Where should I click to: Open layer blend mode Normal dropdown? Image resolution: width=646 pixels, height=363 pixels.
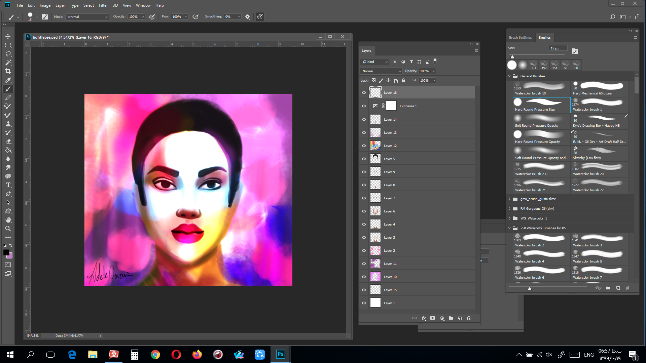381,71
